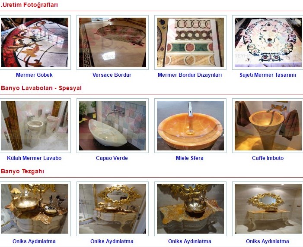View the orange Miele Sfera sink image
Screen dimensions: 303x247
pyautogui.click(x=190, y=125)
